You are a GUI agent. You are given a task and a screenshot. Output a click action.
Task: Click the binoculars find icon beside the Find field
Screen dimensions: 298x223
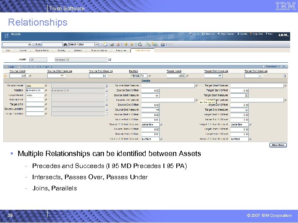[x=65, y=44]
